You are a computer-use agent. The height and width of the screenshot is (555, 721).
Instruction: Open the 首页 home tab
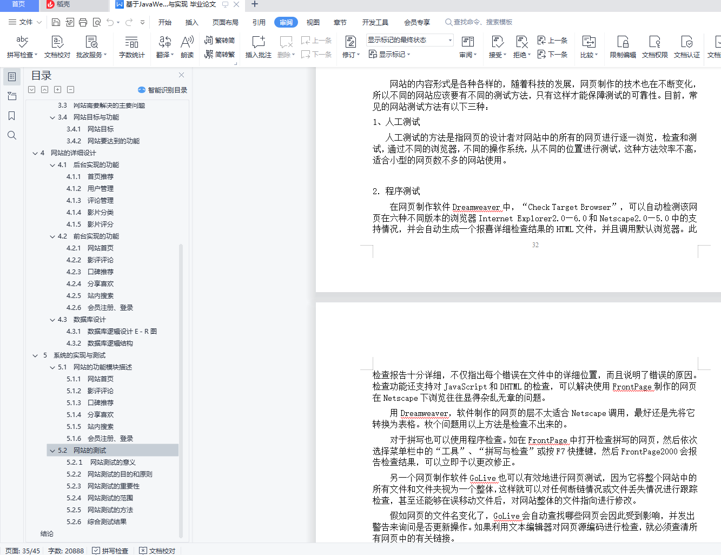[x=19, y=4]
